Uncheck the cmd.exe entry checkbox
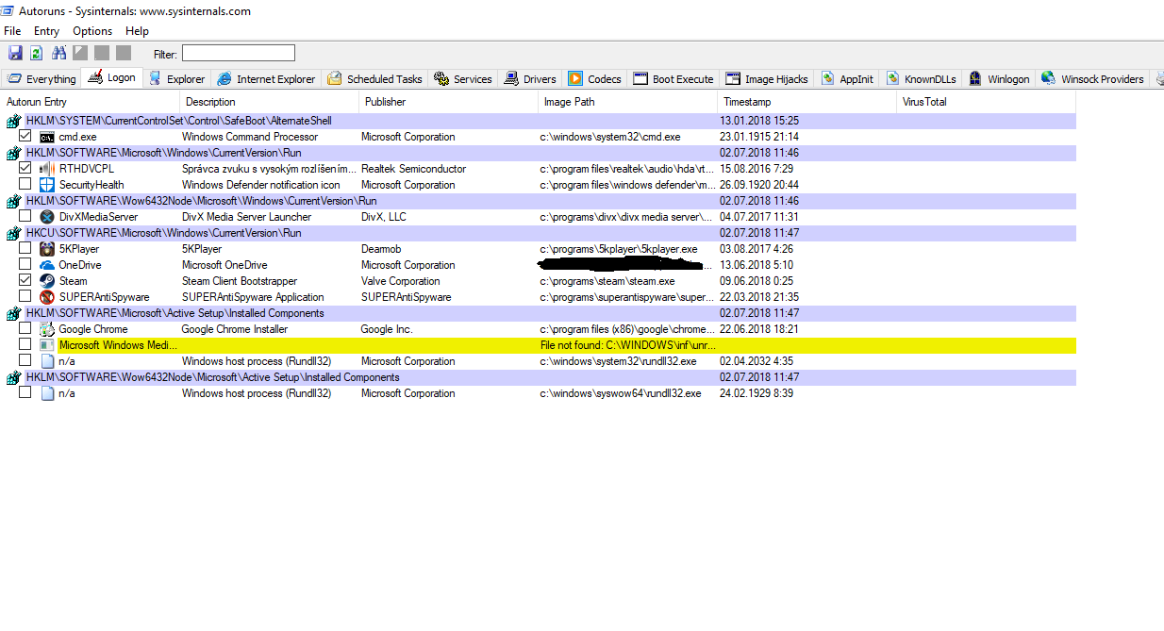The width and height of the screenshot is (1164, 631). coord(25,136)
